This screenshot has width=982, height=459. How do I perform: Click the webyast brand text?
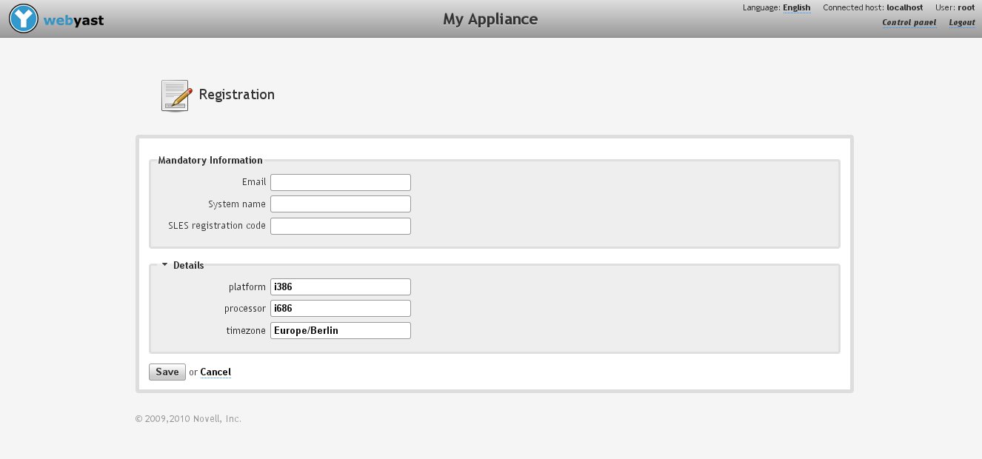coord(73,21)
